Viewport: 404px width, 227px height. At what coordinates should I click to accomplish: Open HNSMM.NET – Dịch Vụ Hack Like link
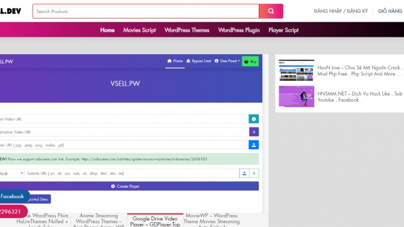360,97
